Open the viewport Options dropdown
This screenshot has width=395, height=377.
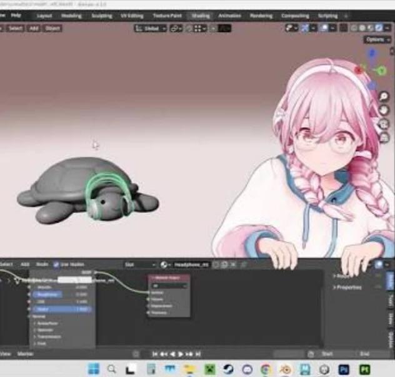point(377,39)
